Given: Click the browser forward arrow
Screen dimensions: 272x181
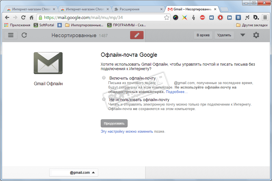Looking at the screenshot, I should click(15, 18).
